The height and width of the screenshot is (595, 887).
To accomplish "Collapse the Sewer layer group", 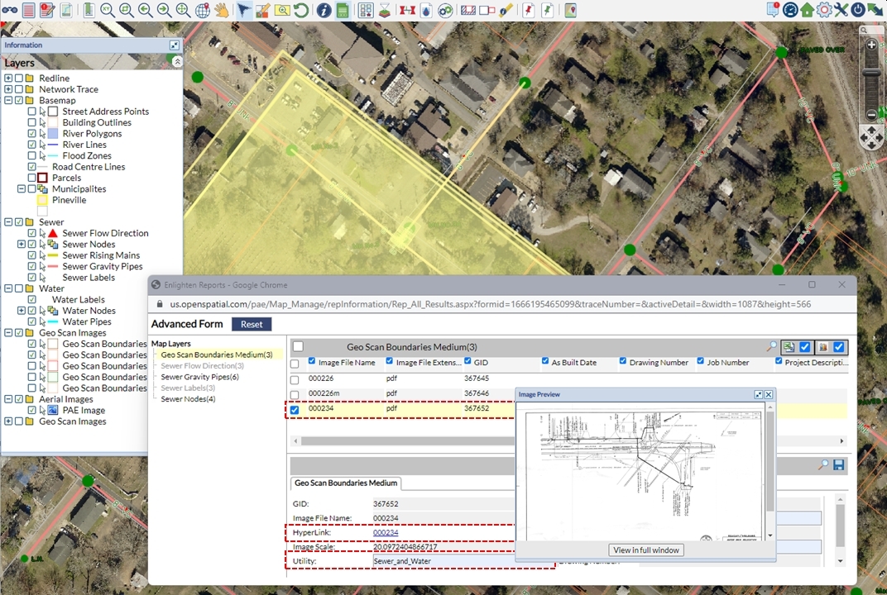I will pos(8,222).
